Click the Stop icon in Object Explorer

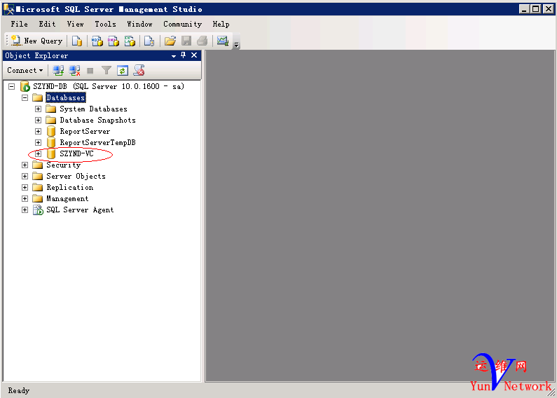tap(90, 71)
